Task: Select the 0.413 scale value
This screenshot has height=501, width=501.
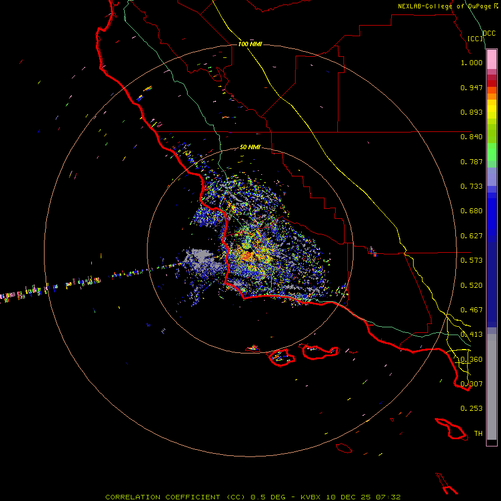Action: [471, 335]
